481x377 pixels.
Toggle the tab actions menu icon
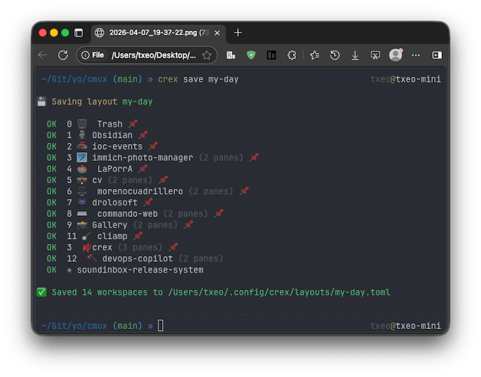[x=78, y=33]
